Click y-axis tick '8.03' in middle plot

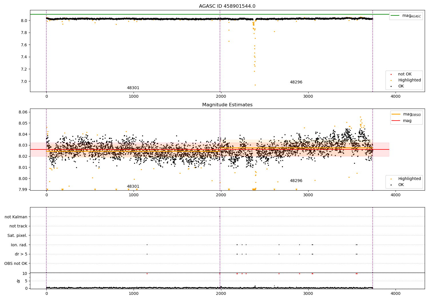23,145
